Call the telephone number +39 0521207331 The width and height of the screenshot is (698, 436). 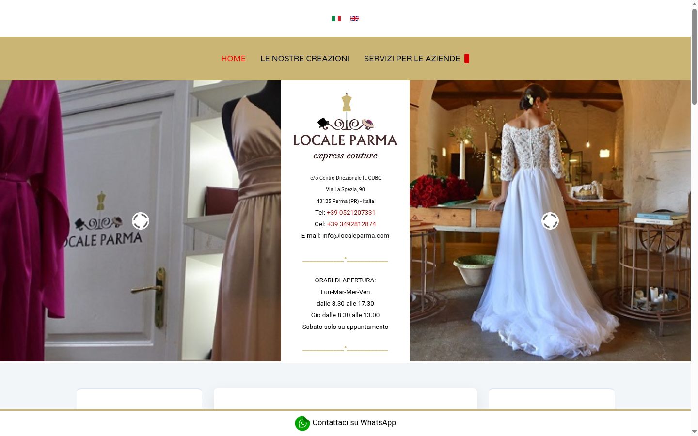pos(351,213)
